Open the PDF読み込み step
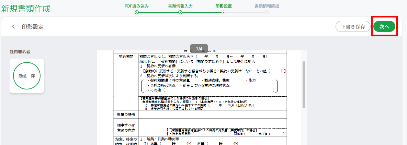Viewport: 407px width, 145px height. 137,6
